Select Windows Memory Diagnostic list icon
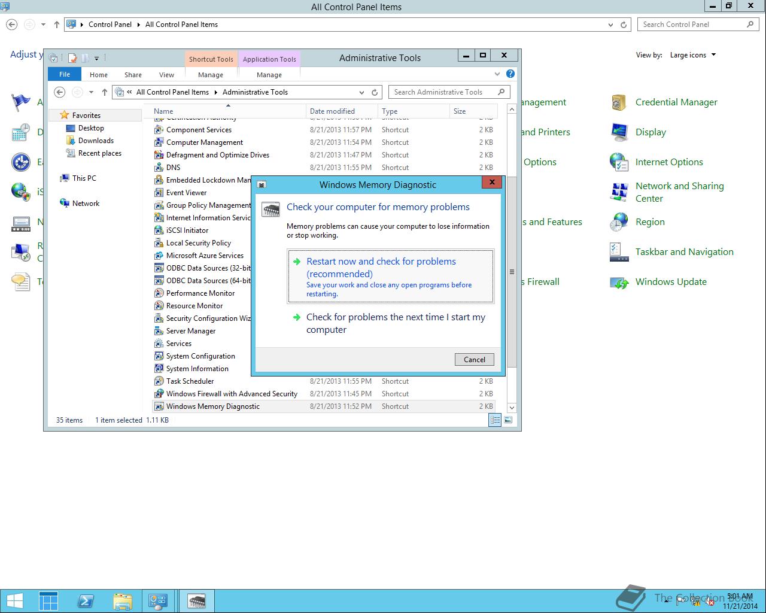Screen dimensions: 766x613 point(159,406)
